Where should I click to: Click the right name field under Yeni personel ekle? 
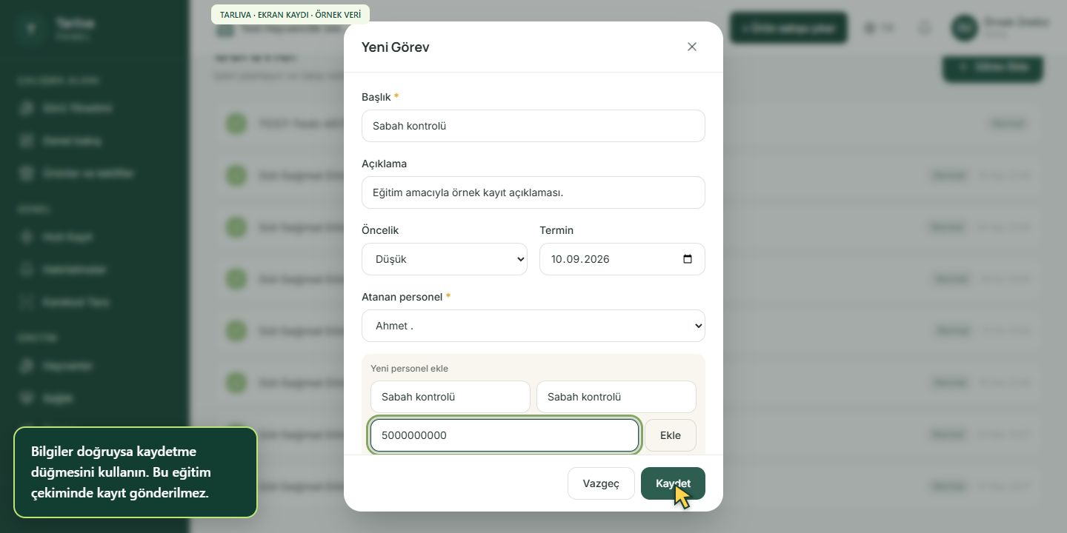[616, 397]
